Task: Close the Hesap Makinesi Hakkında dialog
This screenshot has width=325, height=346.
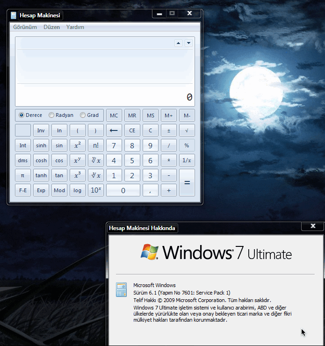Action: coord(313,226)
